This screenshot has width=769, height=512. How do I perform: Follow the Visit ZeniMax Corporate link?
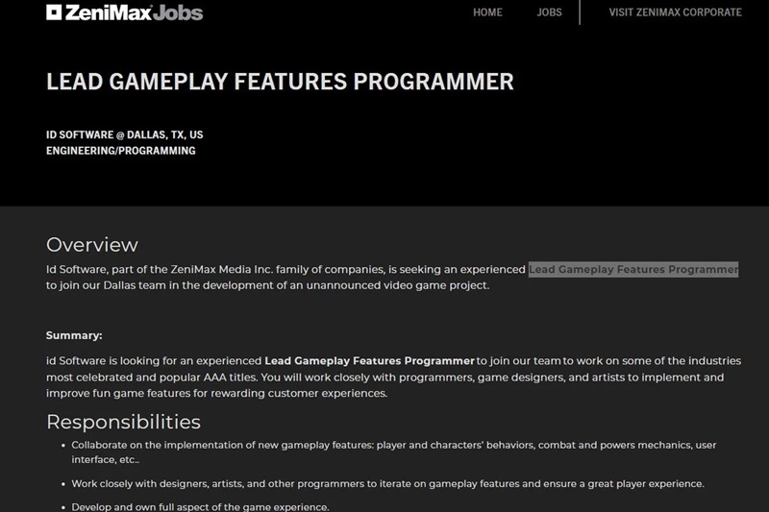pyautogui.click(x=675, y=12)
